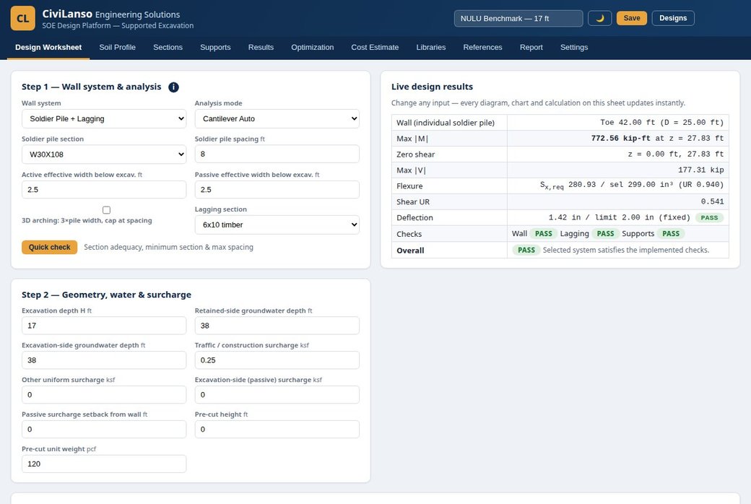Focus the Active effective width field
Image resolution: width=751 pixels, height=504 pixels.
tap(104, 190)
